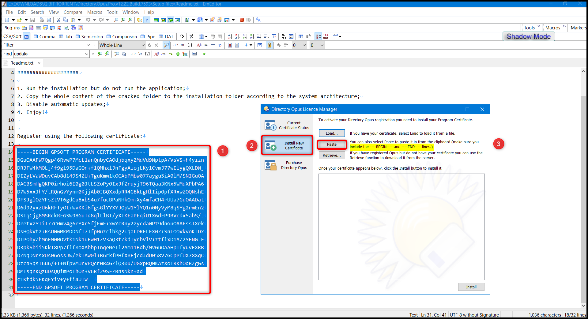The width and height of the screenshot is (588, 319).
Task: Click the main toolbar Find magnifier icon
Action: [116, 20]
